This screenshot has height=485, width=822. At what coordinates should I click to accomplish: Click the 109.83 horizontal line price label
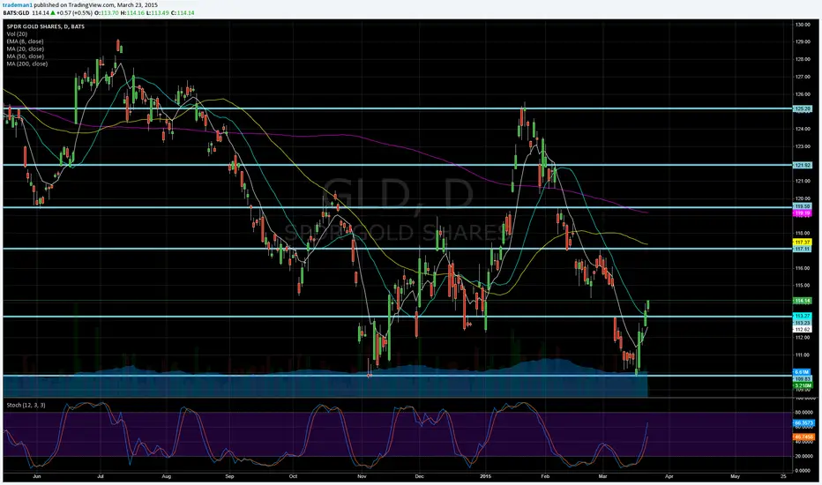pyautogui.click(x=803, y=378)
